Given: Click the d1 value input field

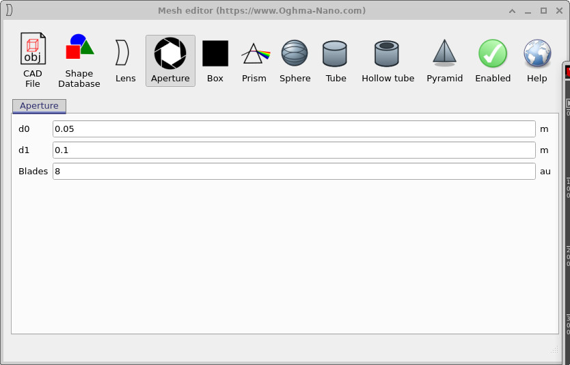Looking at the screenshot, I should pos(294,150).
